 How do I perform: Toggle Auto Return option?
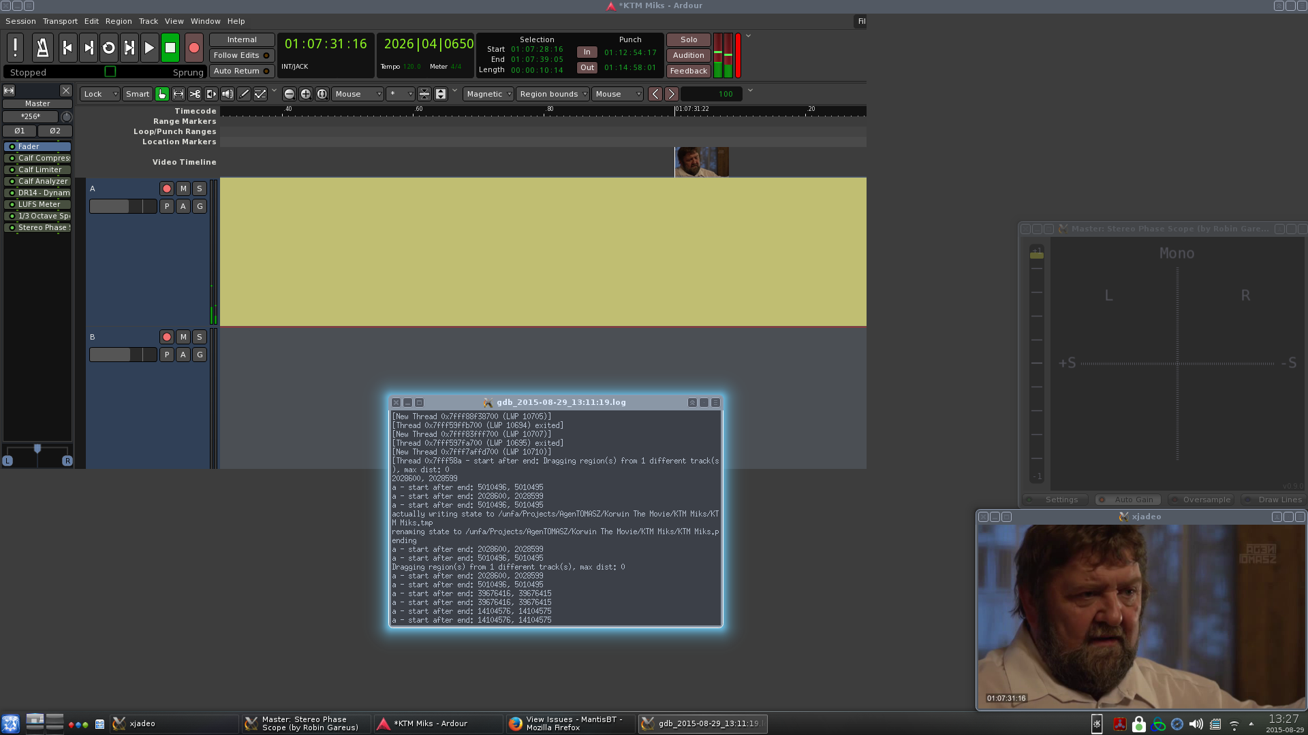[241, 71]
